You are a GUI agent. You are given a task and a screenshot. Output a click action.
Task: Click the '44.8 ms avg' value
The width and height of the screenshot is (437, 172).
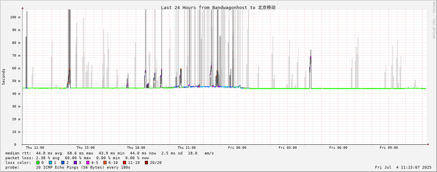coord(49,153)
